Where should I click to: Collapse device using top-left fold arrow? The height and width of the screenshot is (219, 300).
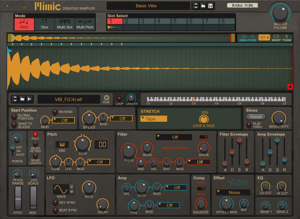[7, 6]
